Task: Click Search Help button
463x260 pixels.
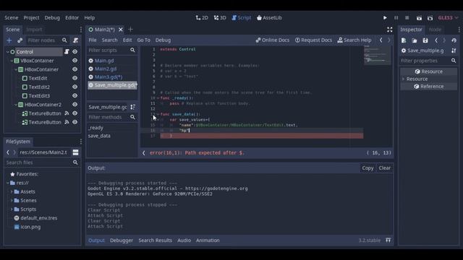Action: pyautogui.click(x=354, y=40)
